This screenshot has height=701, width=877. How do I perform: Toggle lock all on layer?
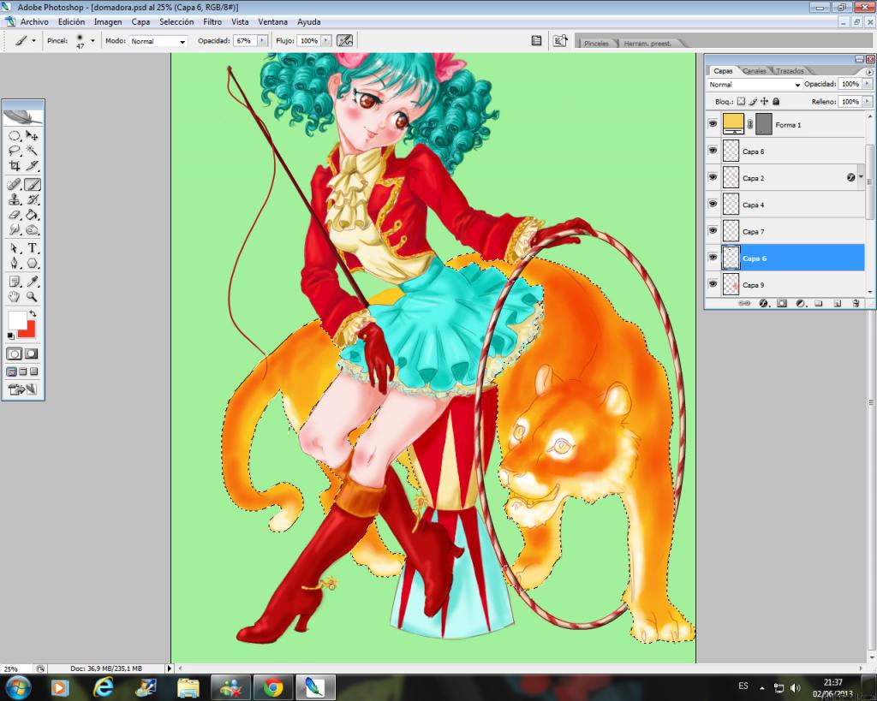pos(776,102)
